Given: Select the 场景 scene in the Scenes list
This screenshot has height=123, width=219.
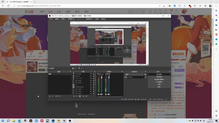Looking at the screenshot, I should coord(60,74).
